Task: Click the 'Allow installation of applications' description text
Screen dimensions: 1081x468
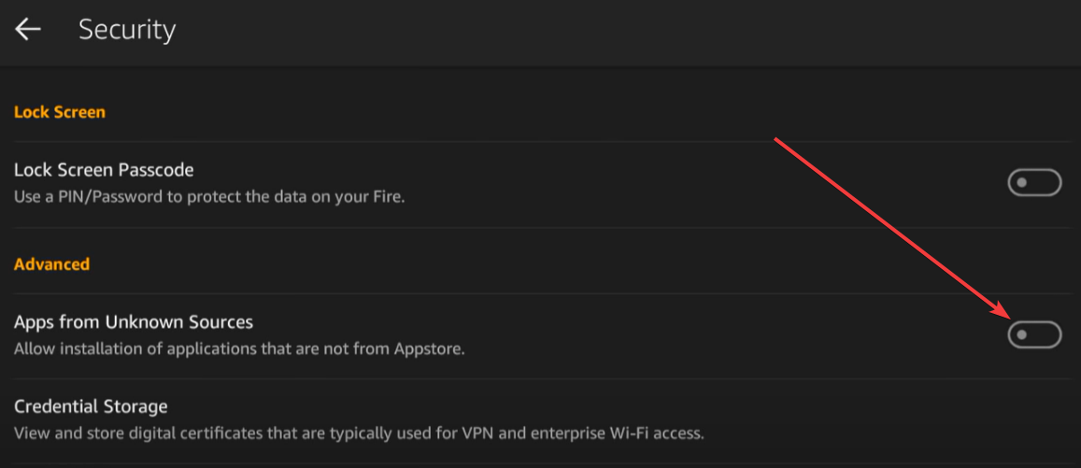Action: point(239,348)
